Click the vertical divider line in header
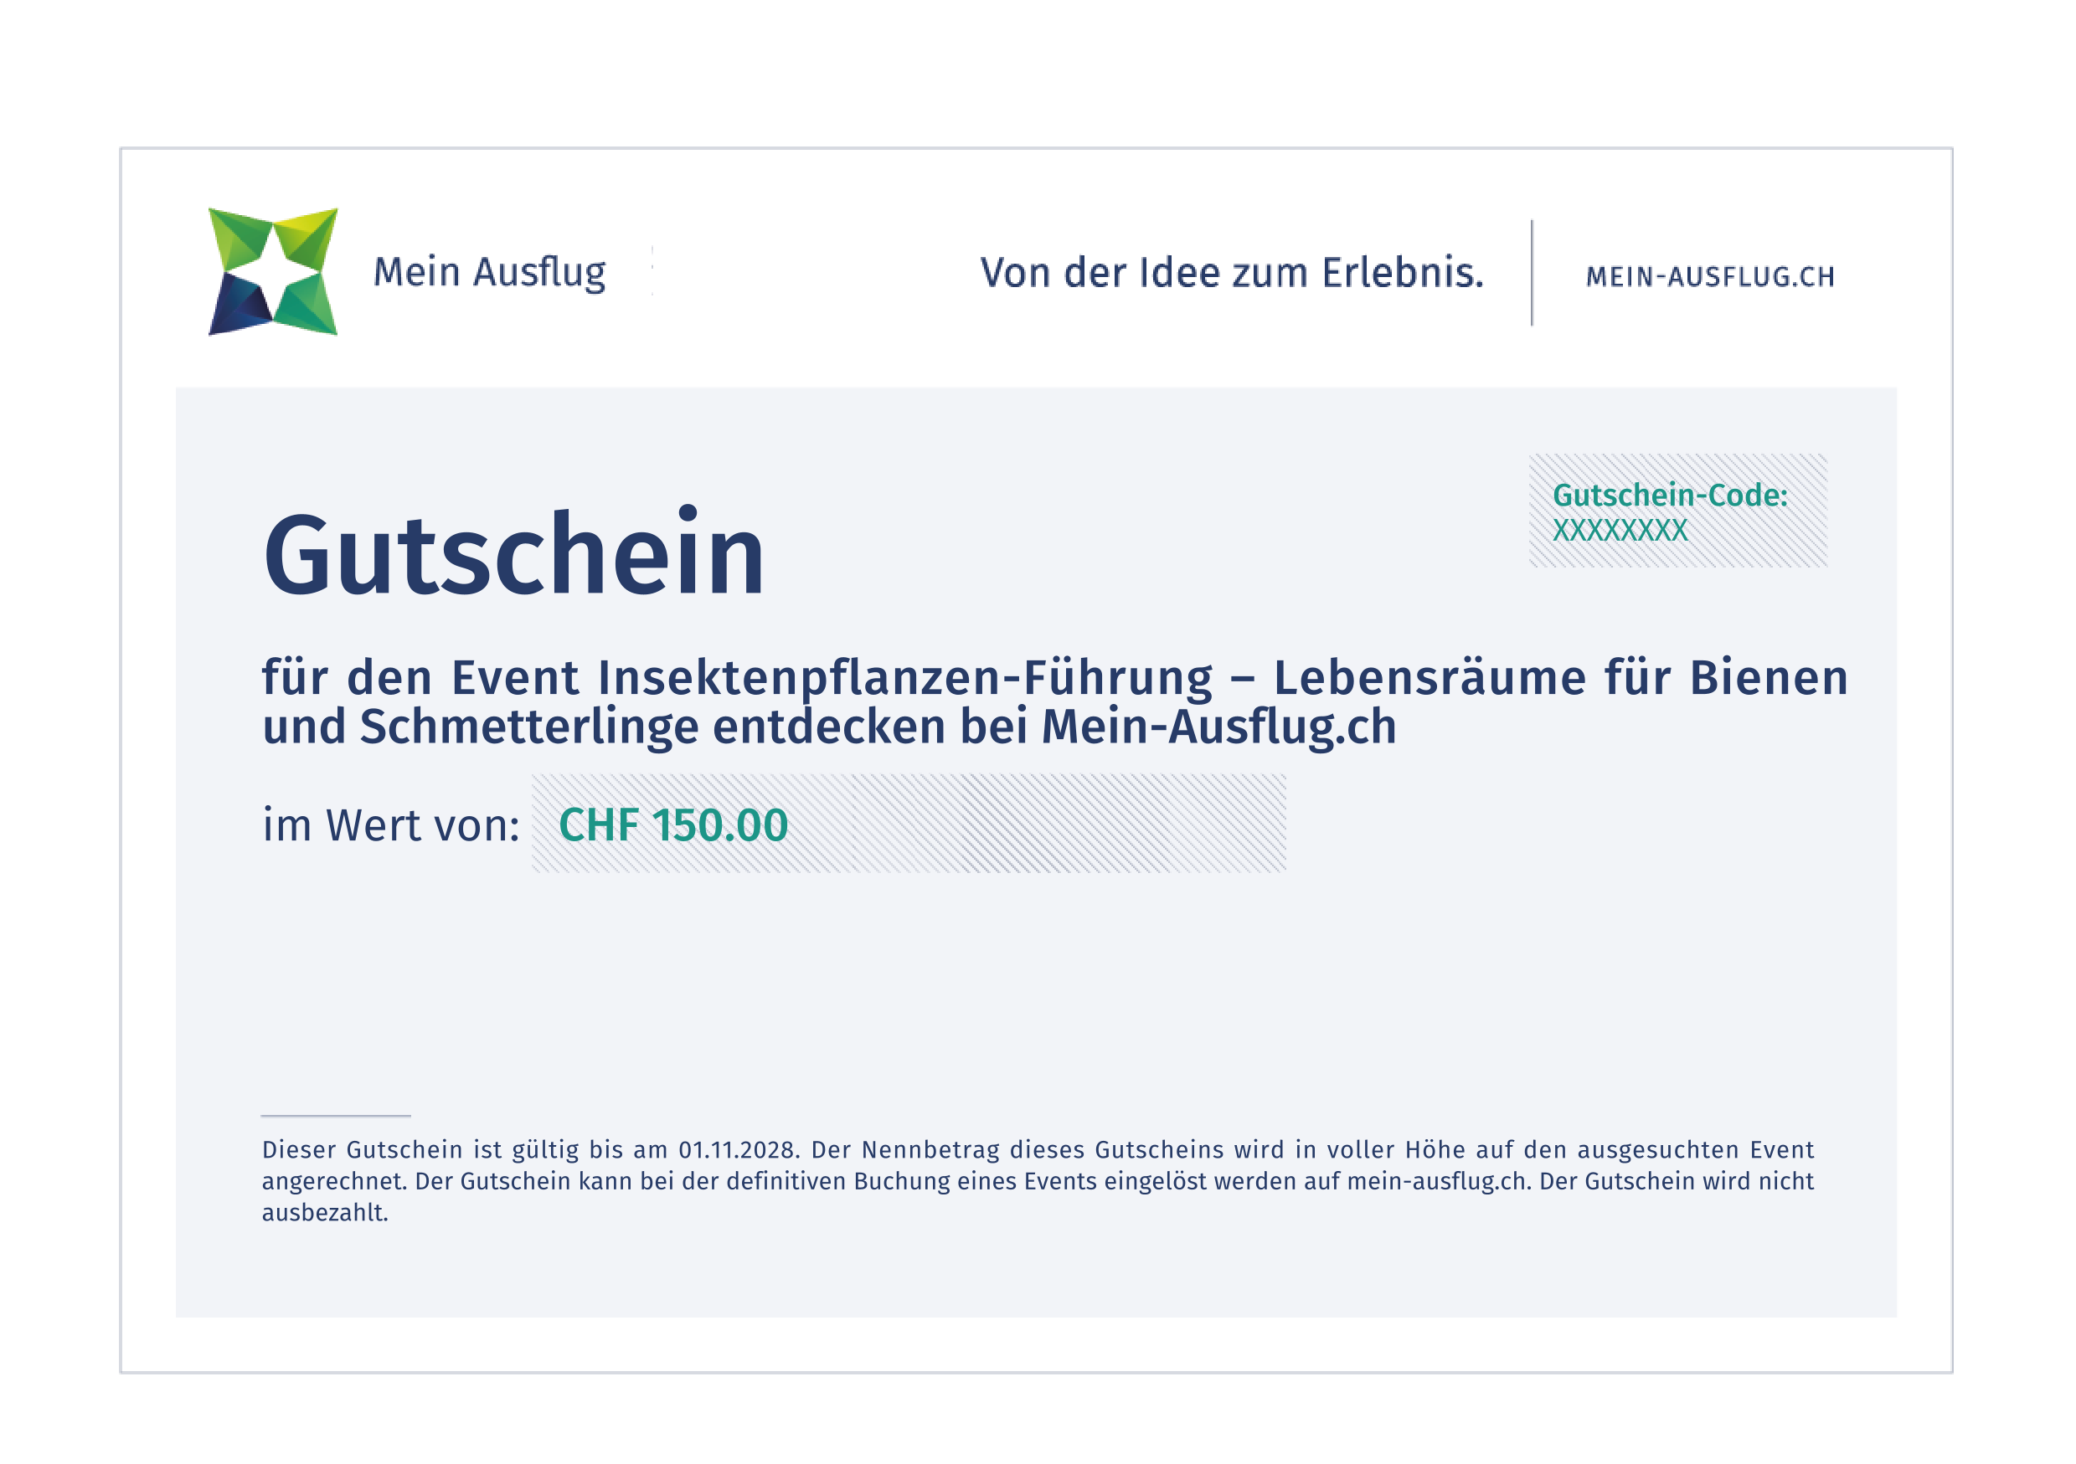Viewport: 2076px width, 1464px height. (x=1532, y=272)
